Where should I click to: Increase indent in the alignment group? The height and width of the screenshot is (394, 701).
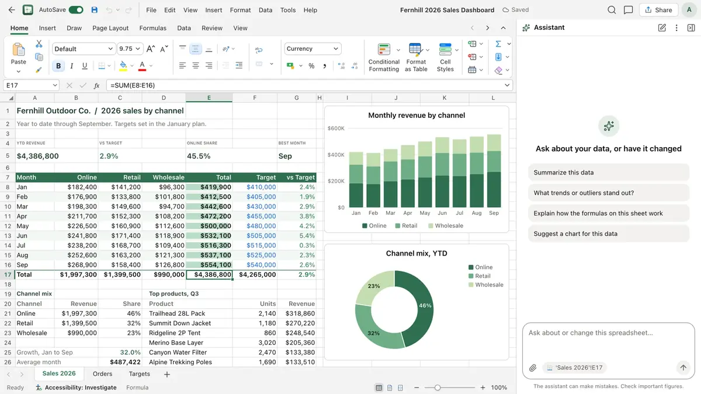[239, 65]
